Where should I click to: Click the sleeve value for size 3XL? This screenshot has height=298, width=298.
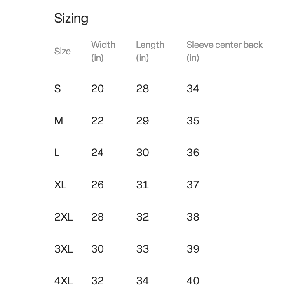click(193, 249)
